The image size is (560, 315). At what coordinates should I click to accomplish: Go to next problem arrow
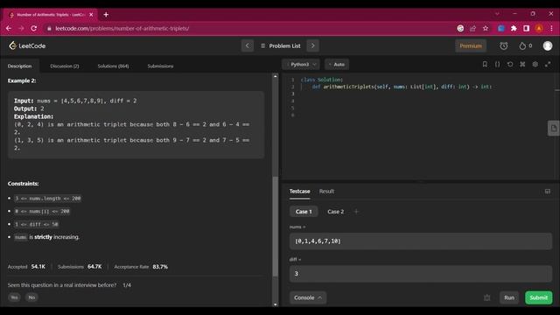(x=312, y=45)
